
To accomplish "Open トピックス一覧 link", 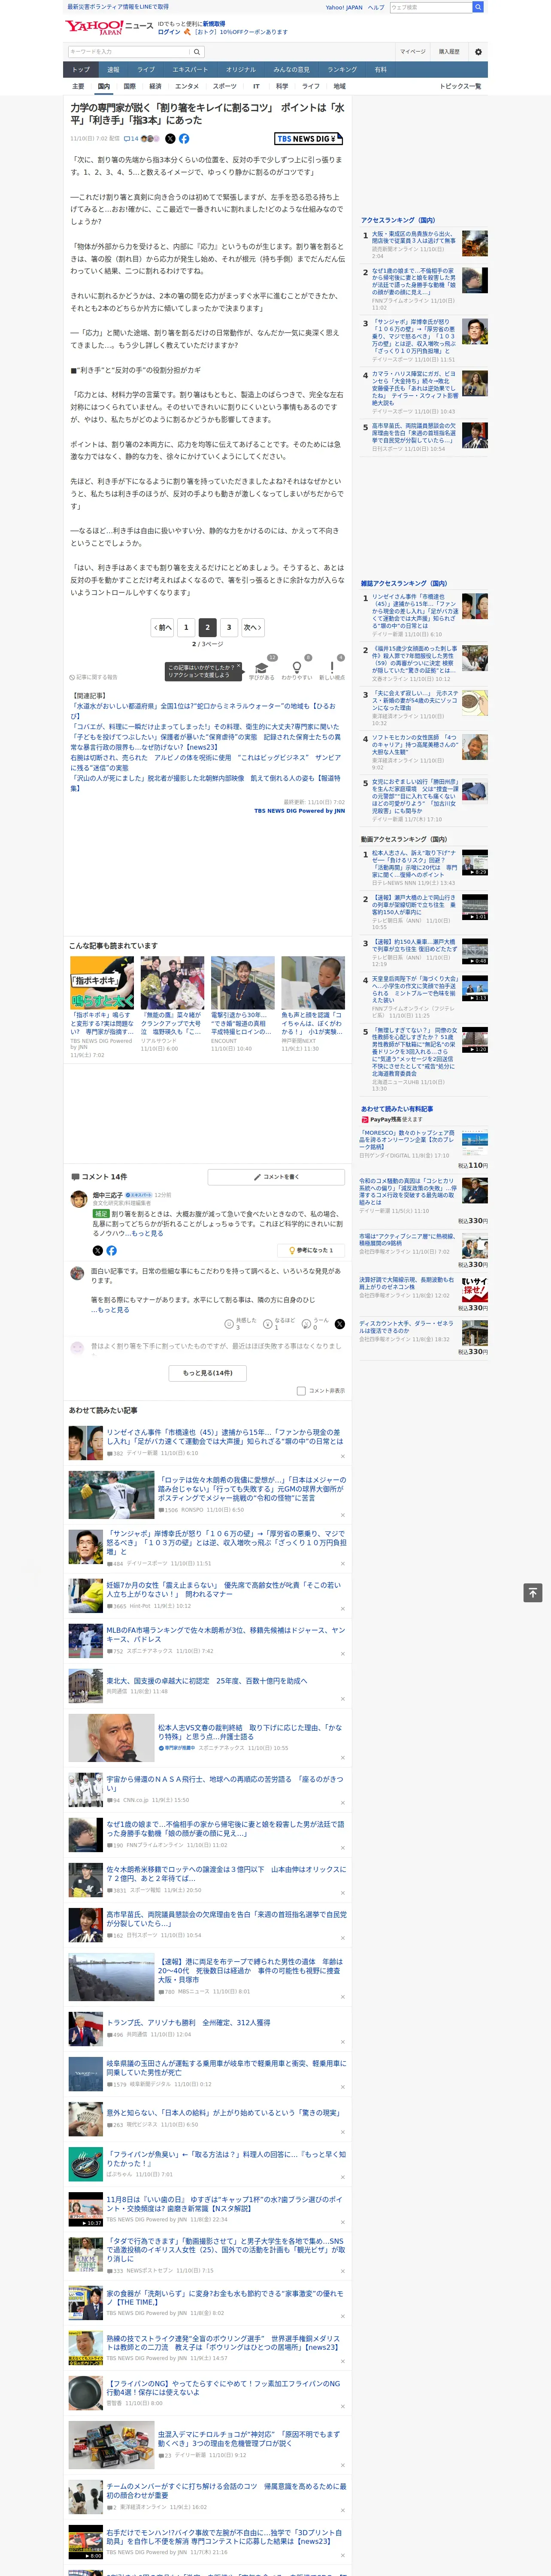I will 460,86.
